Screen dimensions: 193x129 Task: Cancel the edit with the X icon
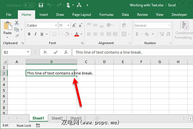[45, 52]
